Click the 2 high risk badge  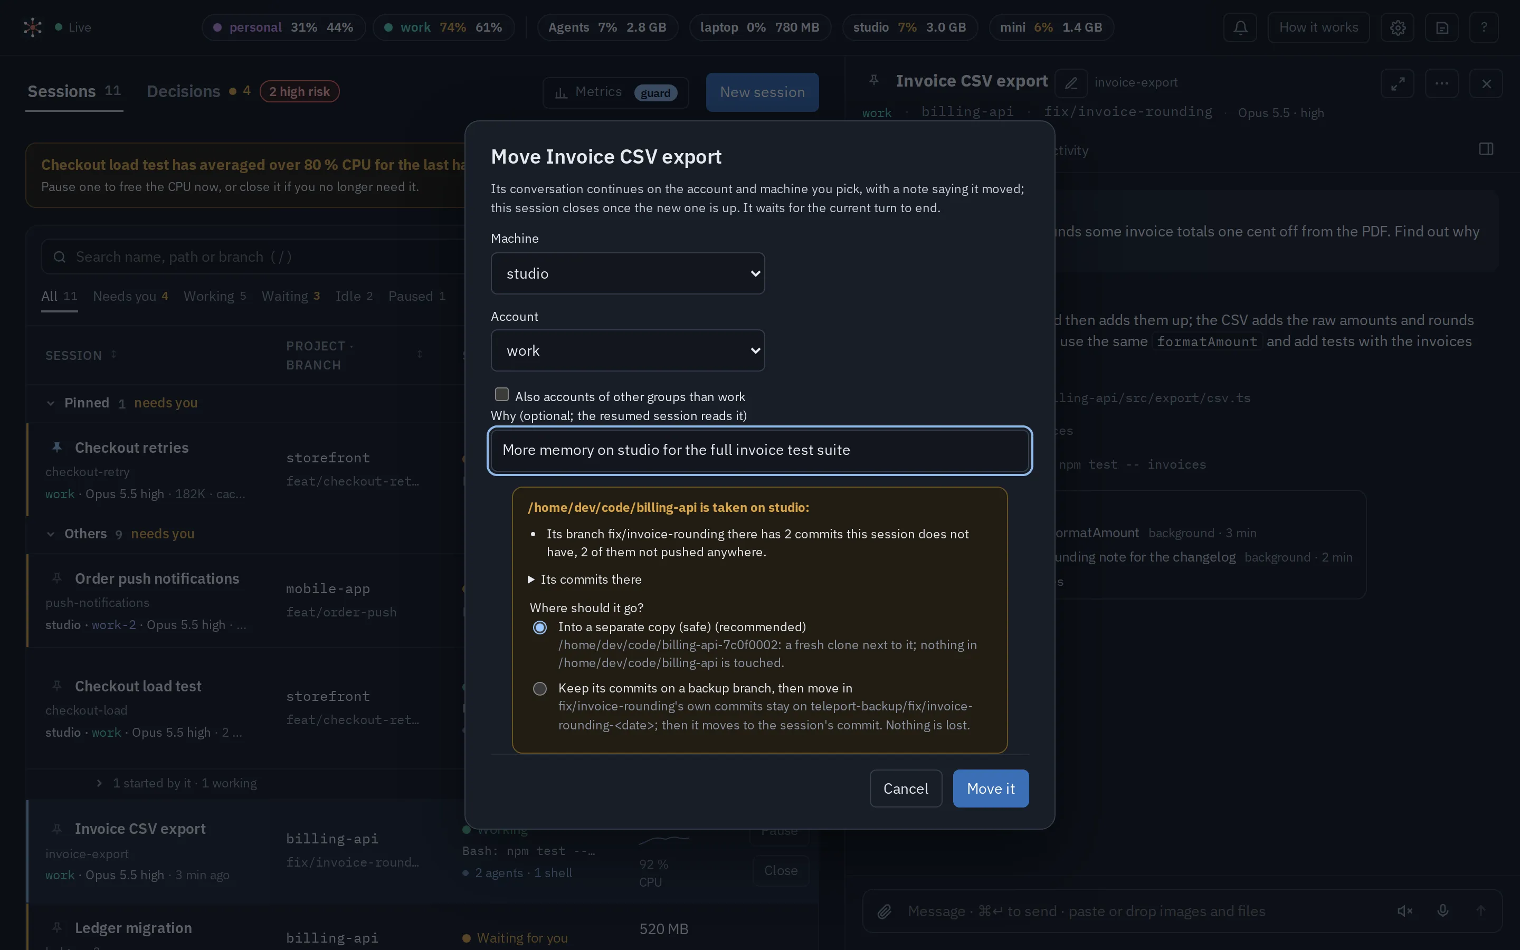click(300, 92)
